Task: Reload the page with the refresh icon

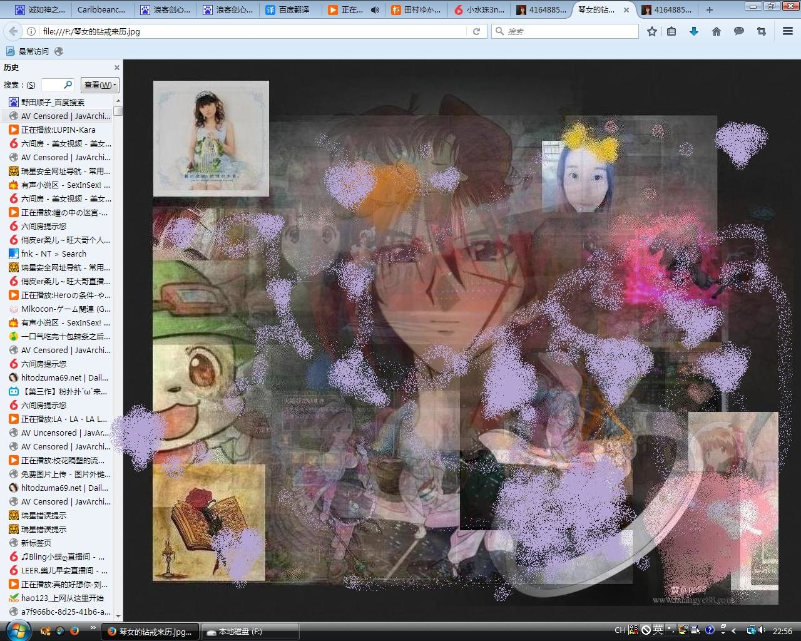Action: coord(476,31)
